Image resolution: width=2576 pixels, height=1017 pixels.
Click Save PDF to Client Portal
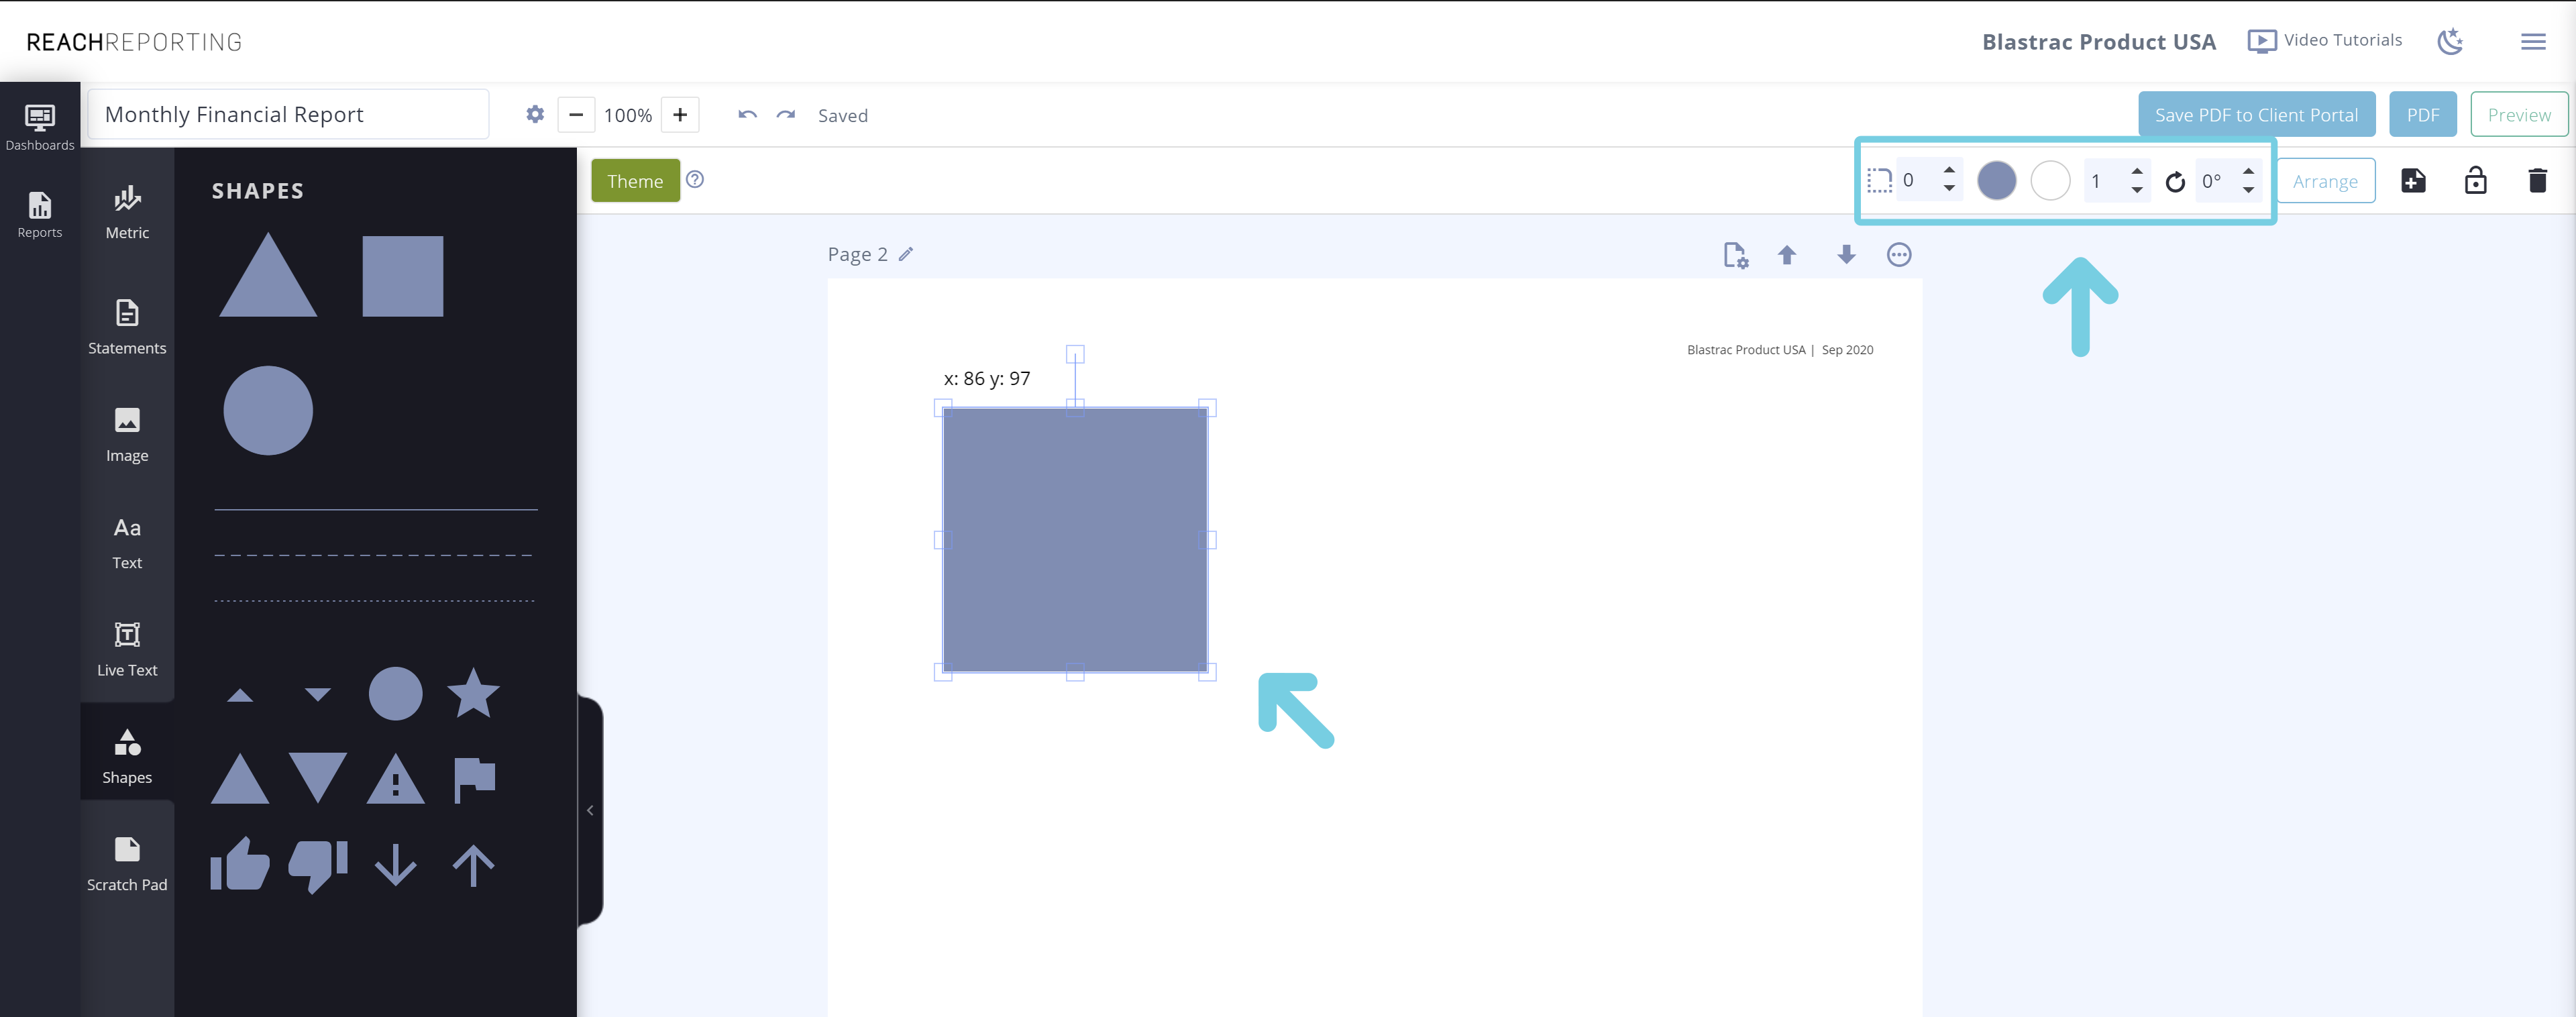(x=2256, y=115)
